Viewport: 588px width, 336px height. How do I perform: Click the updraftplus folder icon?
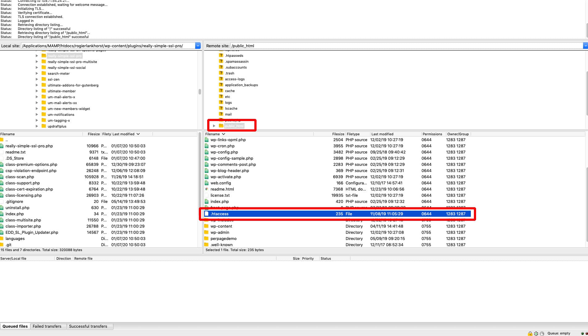click(43, 126)
